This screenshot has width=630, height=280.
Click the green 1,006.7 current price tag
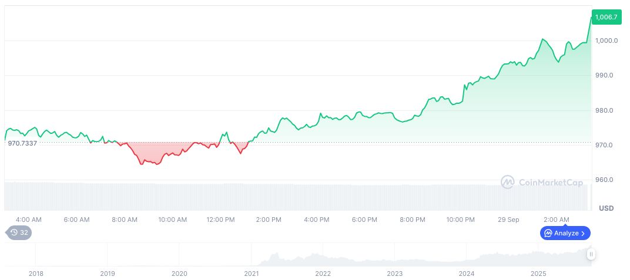coord(606,17)
